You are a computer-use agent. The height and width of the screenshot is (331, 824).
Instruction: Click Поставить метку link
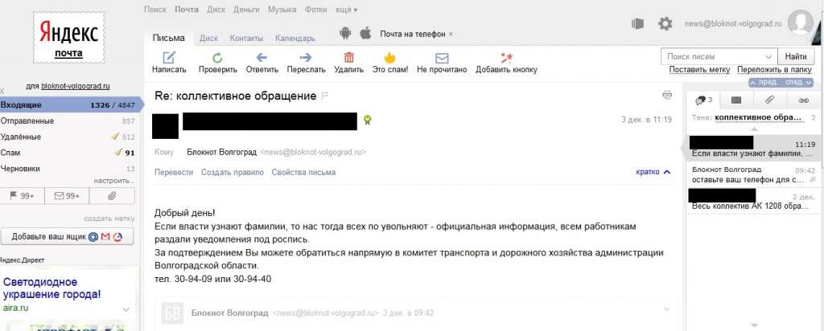pos(700,70)
